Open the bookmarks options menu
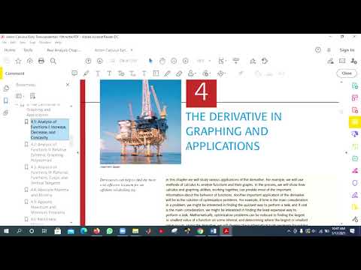Screen dimensions: 361x270 click(x=20, y=96)
